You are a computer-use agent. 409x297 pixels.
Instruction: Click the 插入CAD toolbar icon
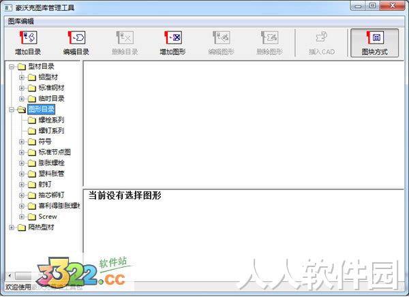click(322, 43)
